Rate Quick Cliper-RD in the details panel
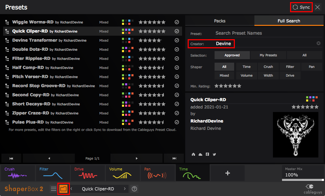Viewport: 325px width, 196px height. click(x=305, y=107)
